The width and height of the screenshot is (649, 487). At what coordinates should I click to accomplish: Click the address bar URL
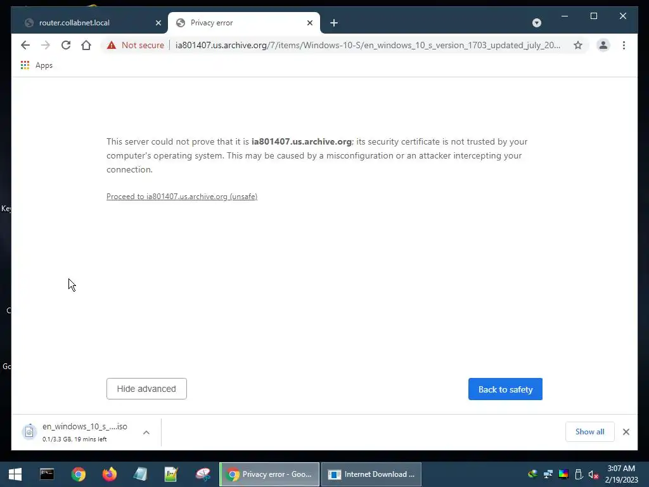(x=368, y=45)
